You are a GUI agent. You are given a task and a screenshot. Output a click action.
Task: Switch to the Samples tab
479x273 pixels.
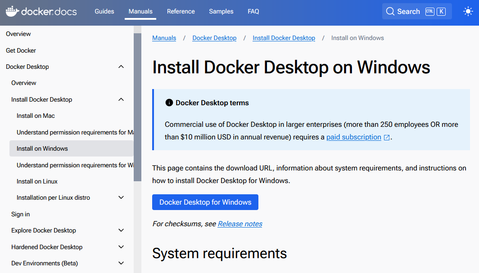pos(221,12)
